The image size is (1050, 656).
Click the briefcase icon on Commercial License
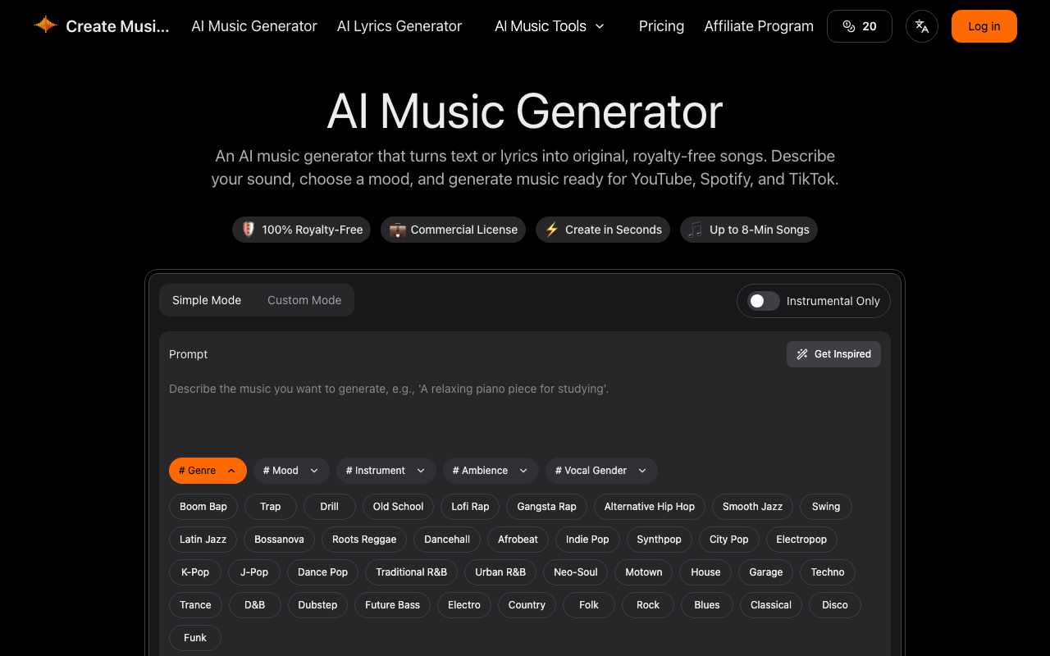coord(397,230)
